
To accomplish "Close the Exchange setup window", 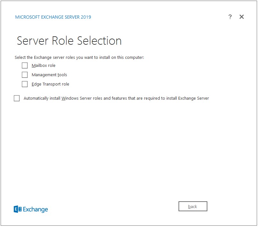I will [242, 17].
